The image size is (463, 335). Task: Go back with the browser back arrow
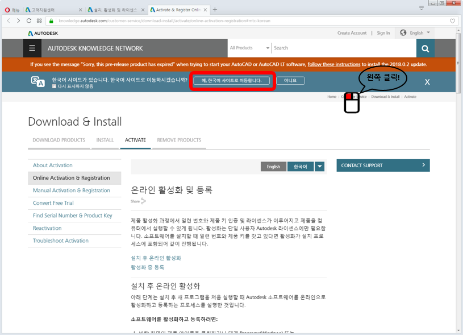coord(9,20)
